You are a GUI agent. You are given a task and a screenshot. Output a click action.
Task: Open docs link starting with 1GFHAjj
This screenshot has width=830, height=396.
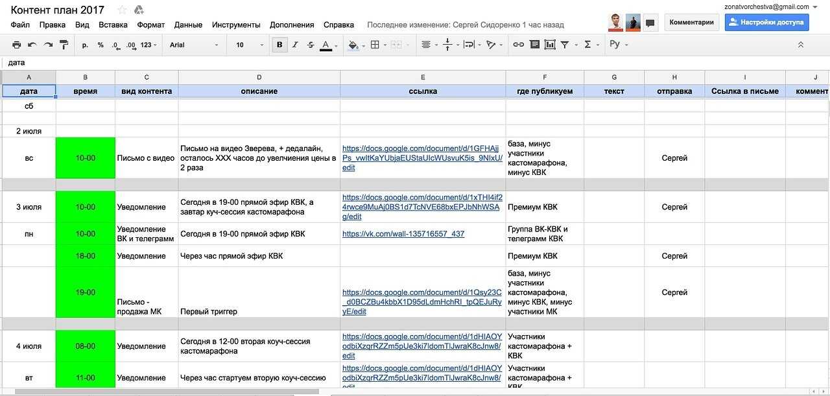click(422, 157)
